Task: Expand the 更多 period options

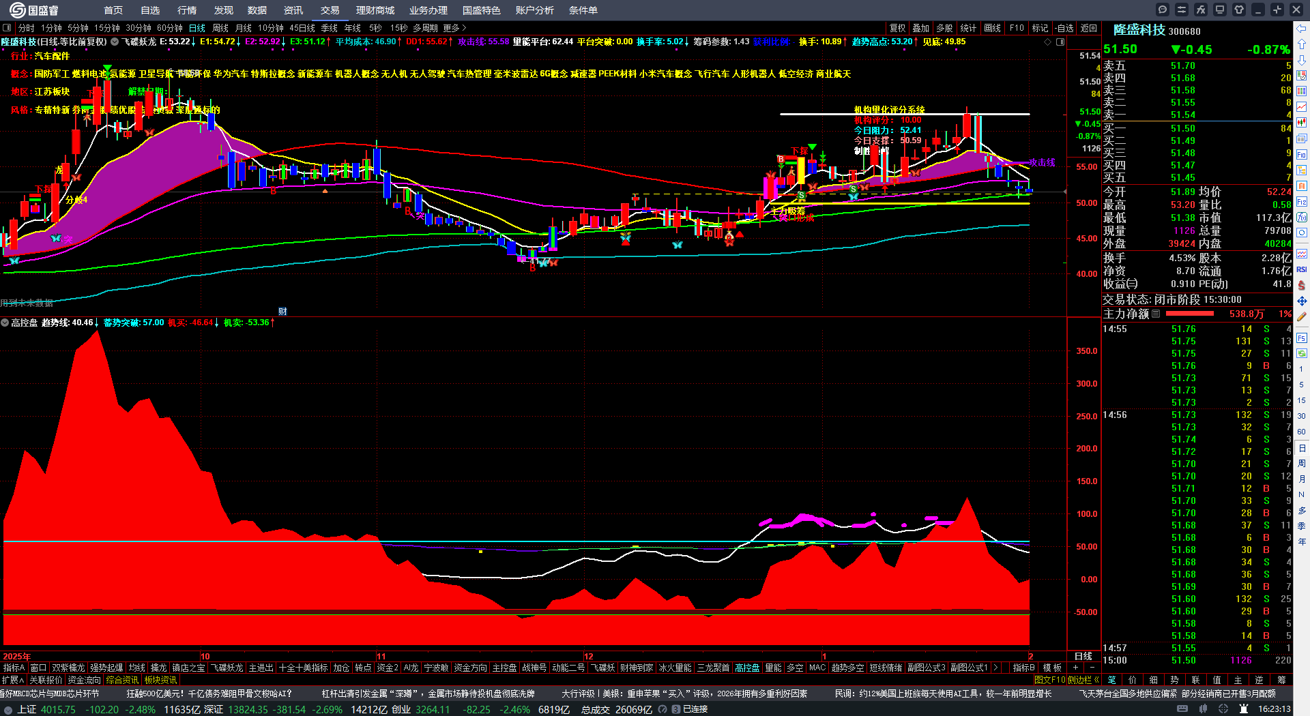Action: (x=454, y=28)
